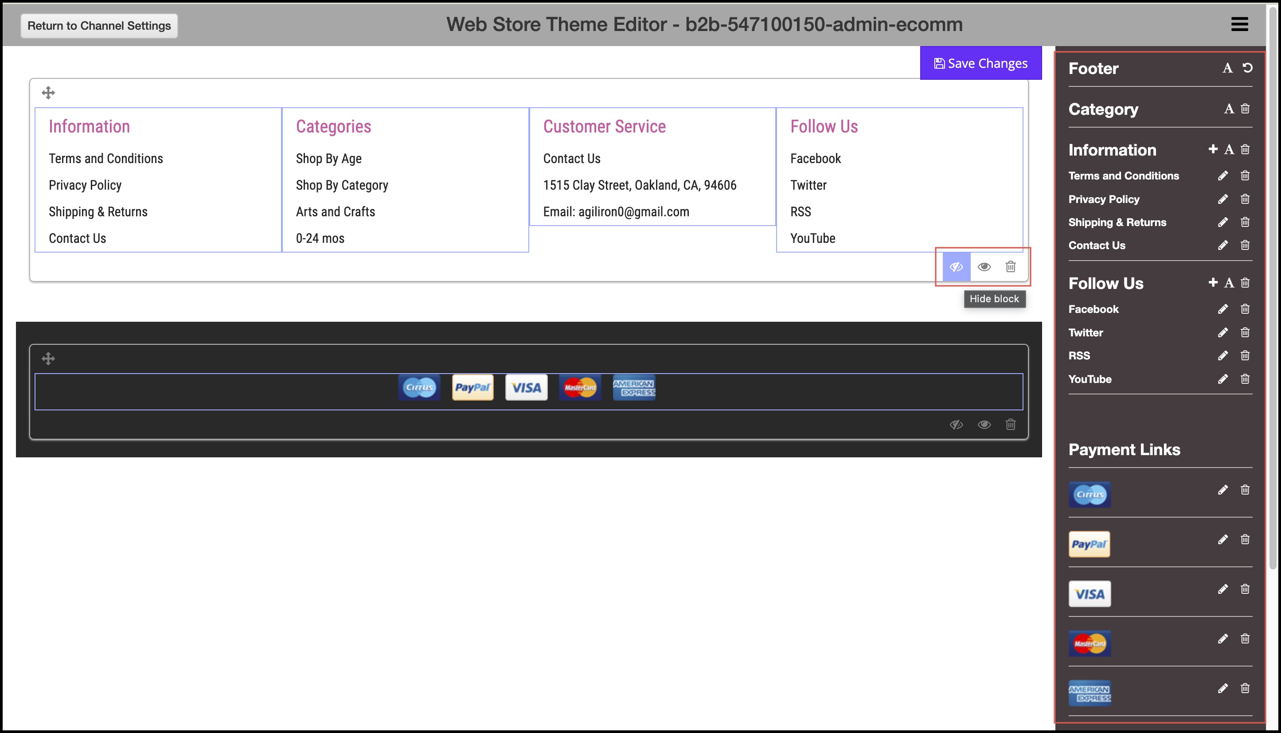Click the Cirrus thumbnail in Payment Links
Screen dimensions: 1281x733
pyautogui.click(x=1089, y=495)
